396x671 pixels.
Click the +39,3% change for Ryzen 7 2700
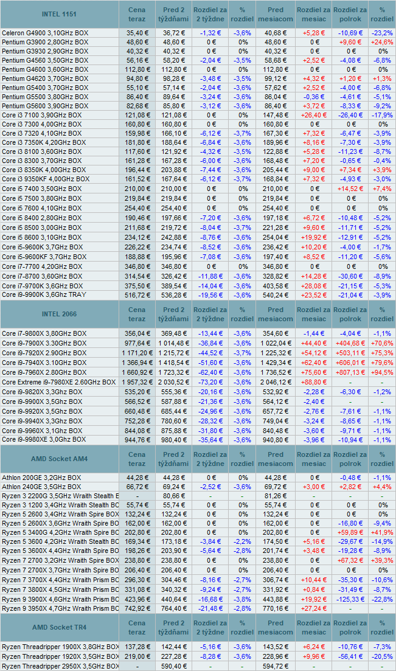click(x=383, y=560)
